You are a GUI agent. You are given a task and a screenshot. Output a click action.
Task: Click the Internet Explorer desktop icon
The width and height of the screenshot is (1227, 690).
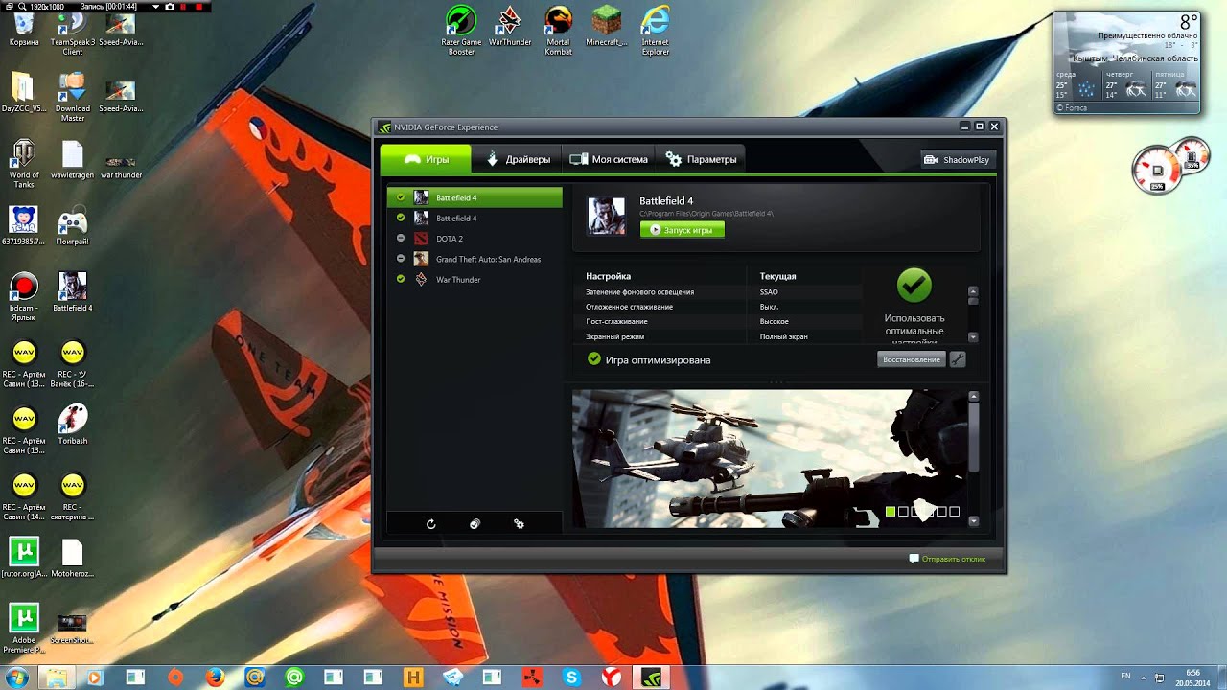click(656, 31)
